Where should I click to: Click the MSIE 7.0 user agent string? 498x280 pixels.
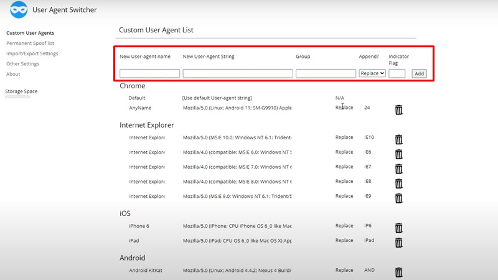click(237, 167)
